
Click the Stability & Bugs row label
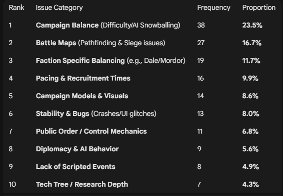click(x=96, y=113)
